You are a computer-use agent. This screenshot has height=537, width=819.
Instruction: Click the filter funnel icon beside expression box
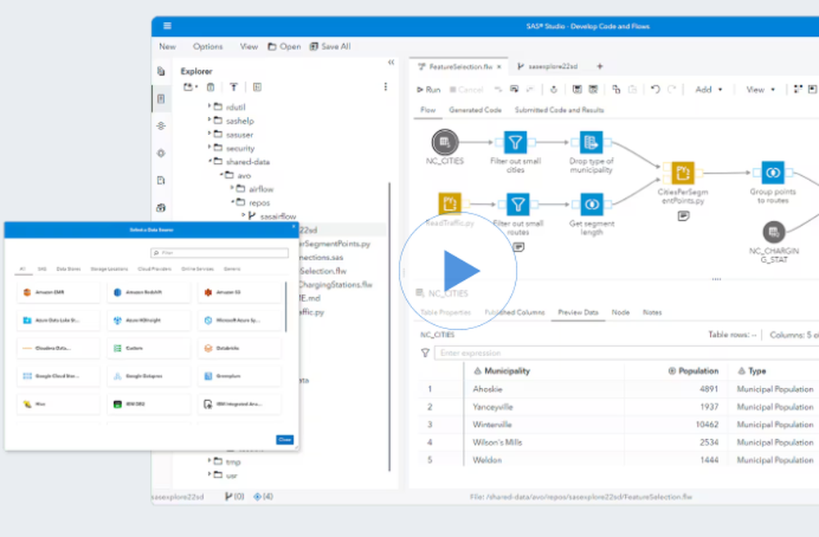coord(425,353)
